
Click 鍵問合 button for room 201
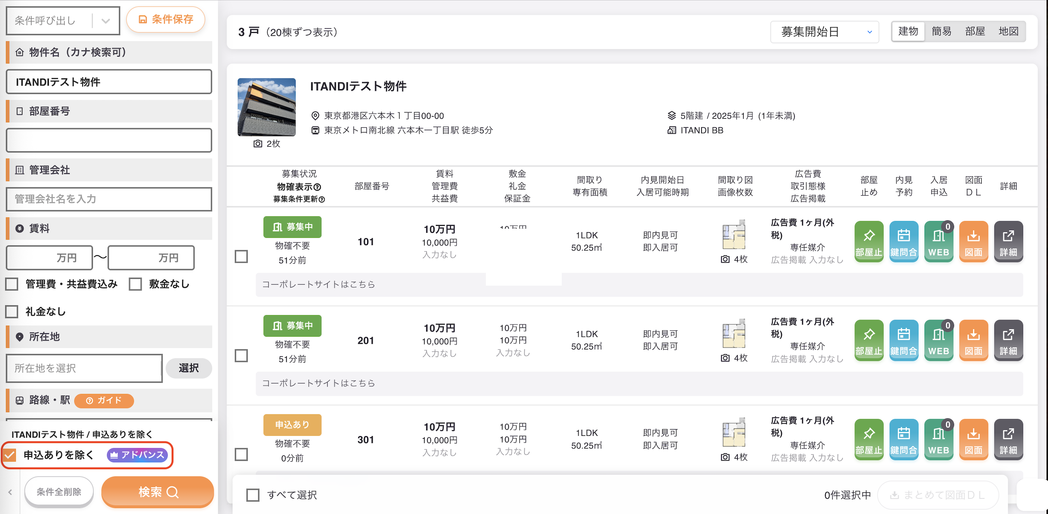pyautogui.click(x=903, y=340)
